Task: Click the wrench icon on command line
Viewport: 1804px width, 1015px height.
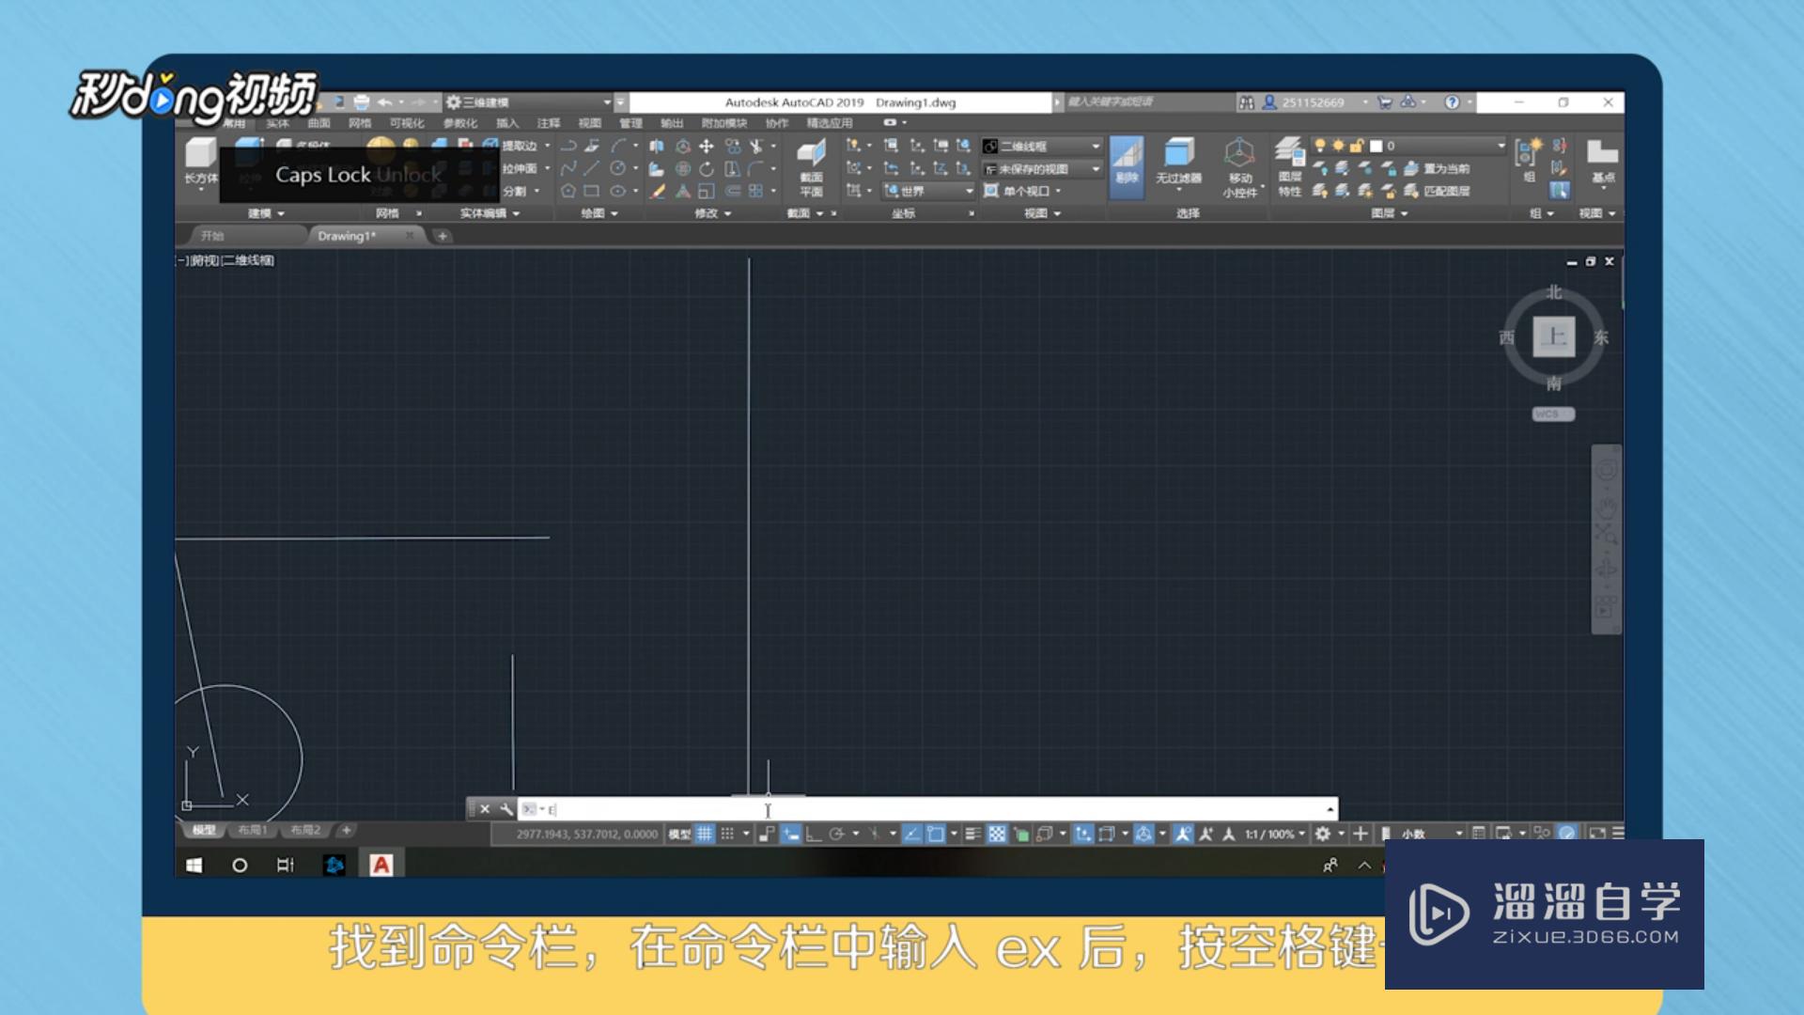Action: [506, 809]
